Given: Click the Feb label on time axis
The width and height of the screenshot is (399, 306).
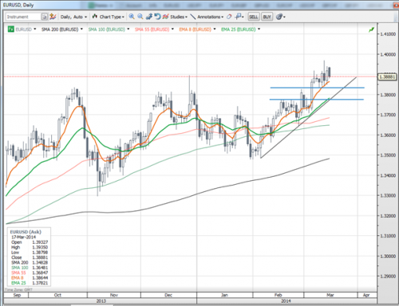Looking at the screenshot, I should click(279, 295).
